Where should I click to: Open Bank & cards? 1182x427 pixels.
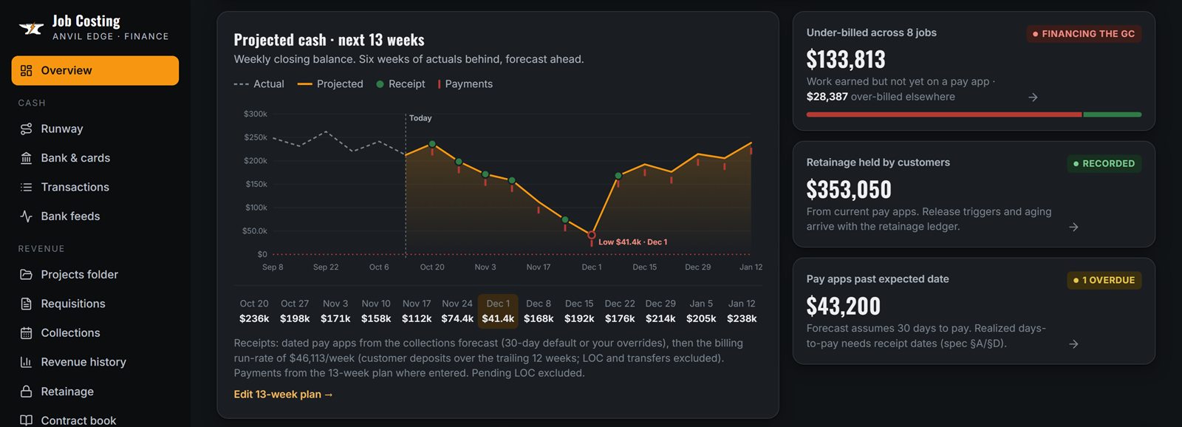pos(95,158)
